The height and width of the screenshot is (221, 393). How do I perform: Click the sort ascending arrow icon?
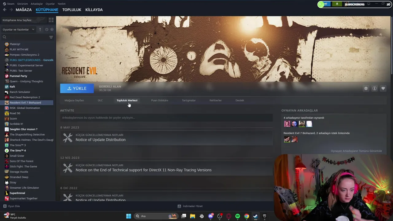pos(40,29)
